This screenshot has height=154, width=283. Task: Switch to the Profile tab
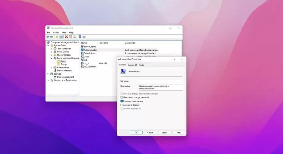click(141, 65)
